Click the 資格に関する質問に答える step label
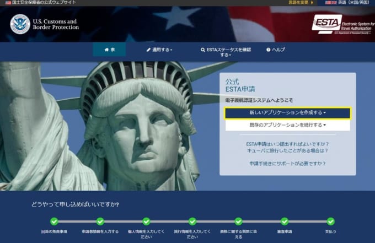Viewport: 375px width, 243px height. 238,234
